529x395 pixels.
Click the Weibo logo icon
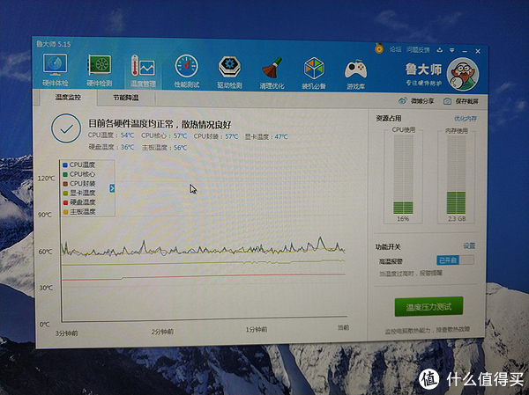[403, 100]
